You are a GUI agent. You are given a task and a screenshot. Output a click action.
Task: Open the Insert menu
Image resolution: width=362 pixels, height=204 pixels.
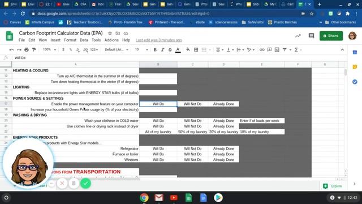point(55,40)
